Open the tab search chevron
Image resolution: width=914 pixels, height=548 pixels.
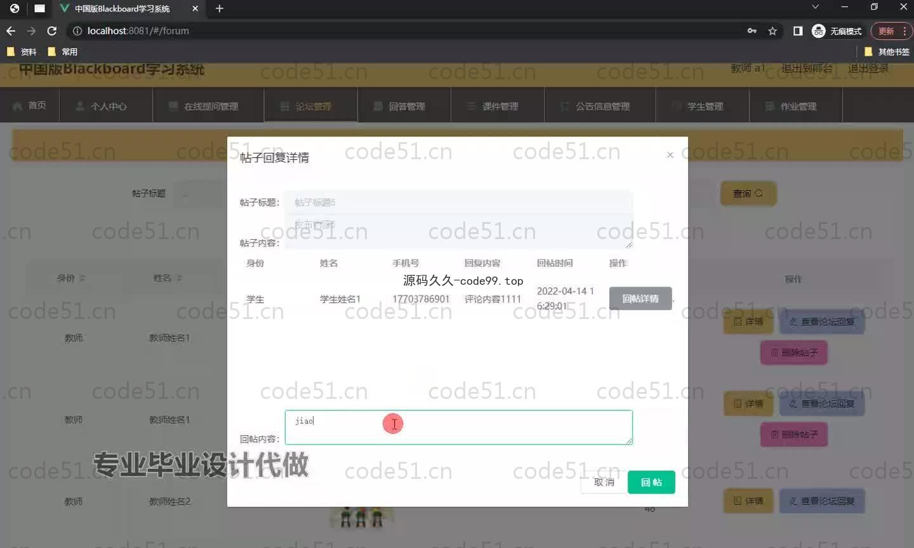pos(816,7)
